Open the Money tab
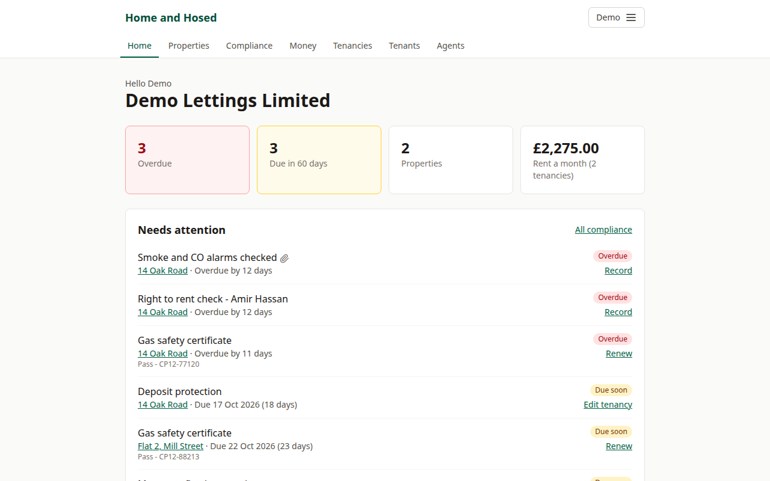The width and height of the screenshot is (770, 481). [x=303, y=46]
